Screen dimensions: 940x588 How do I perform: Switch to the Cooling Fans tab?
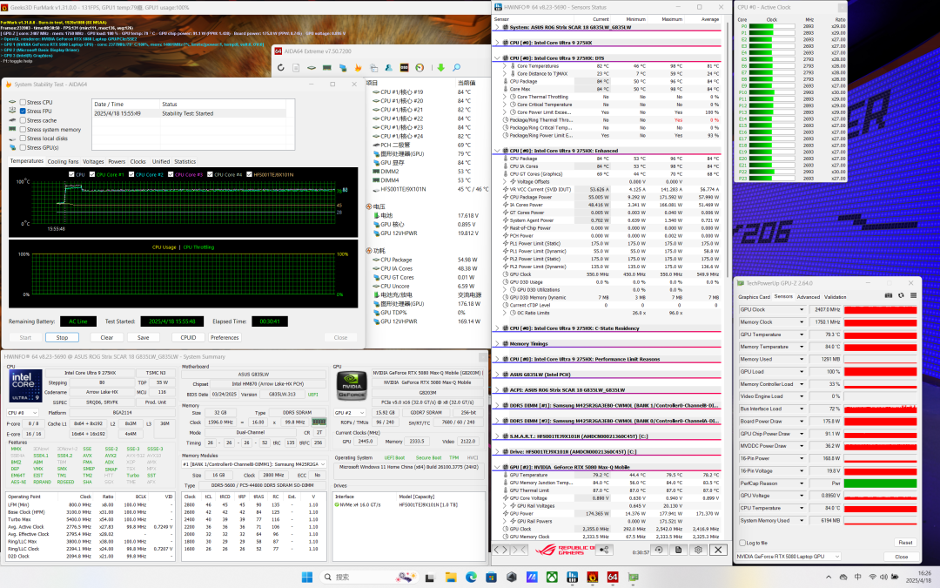tap(63, 162)
